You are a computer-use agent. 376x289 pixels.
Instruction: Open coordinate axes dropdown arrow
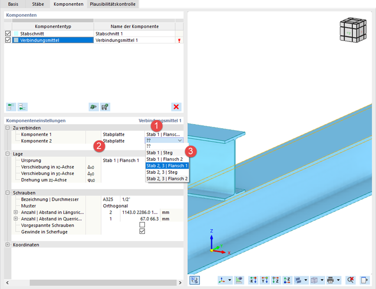(230, 280)
